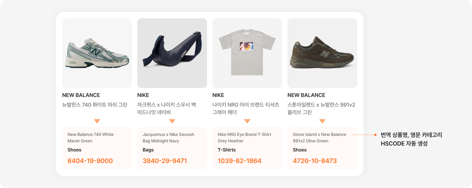Click translated name Nike NRG Eye Brand T-Shirt
472x188 pixels.
[244, 135]
